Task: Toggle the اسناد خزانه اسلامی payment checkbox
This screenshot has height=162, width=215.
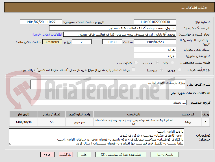Action: [133, 69]
